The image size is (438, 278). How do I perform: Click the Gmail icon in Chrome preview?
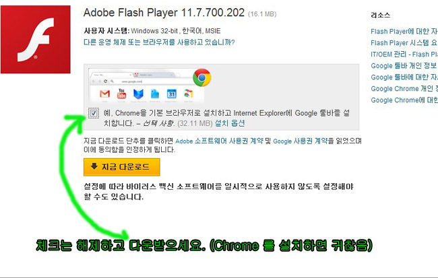(104, 94)
